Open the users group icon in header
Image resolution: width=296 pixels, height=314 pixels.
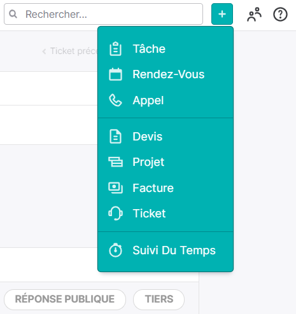point(254,15)
